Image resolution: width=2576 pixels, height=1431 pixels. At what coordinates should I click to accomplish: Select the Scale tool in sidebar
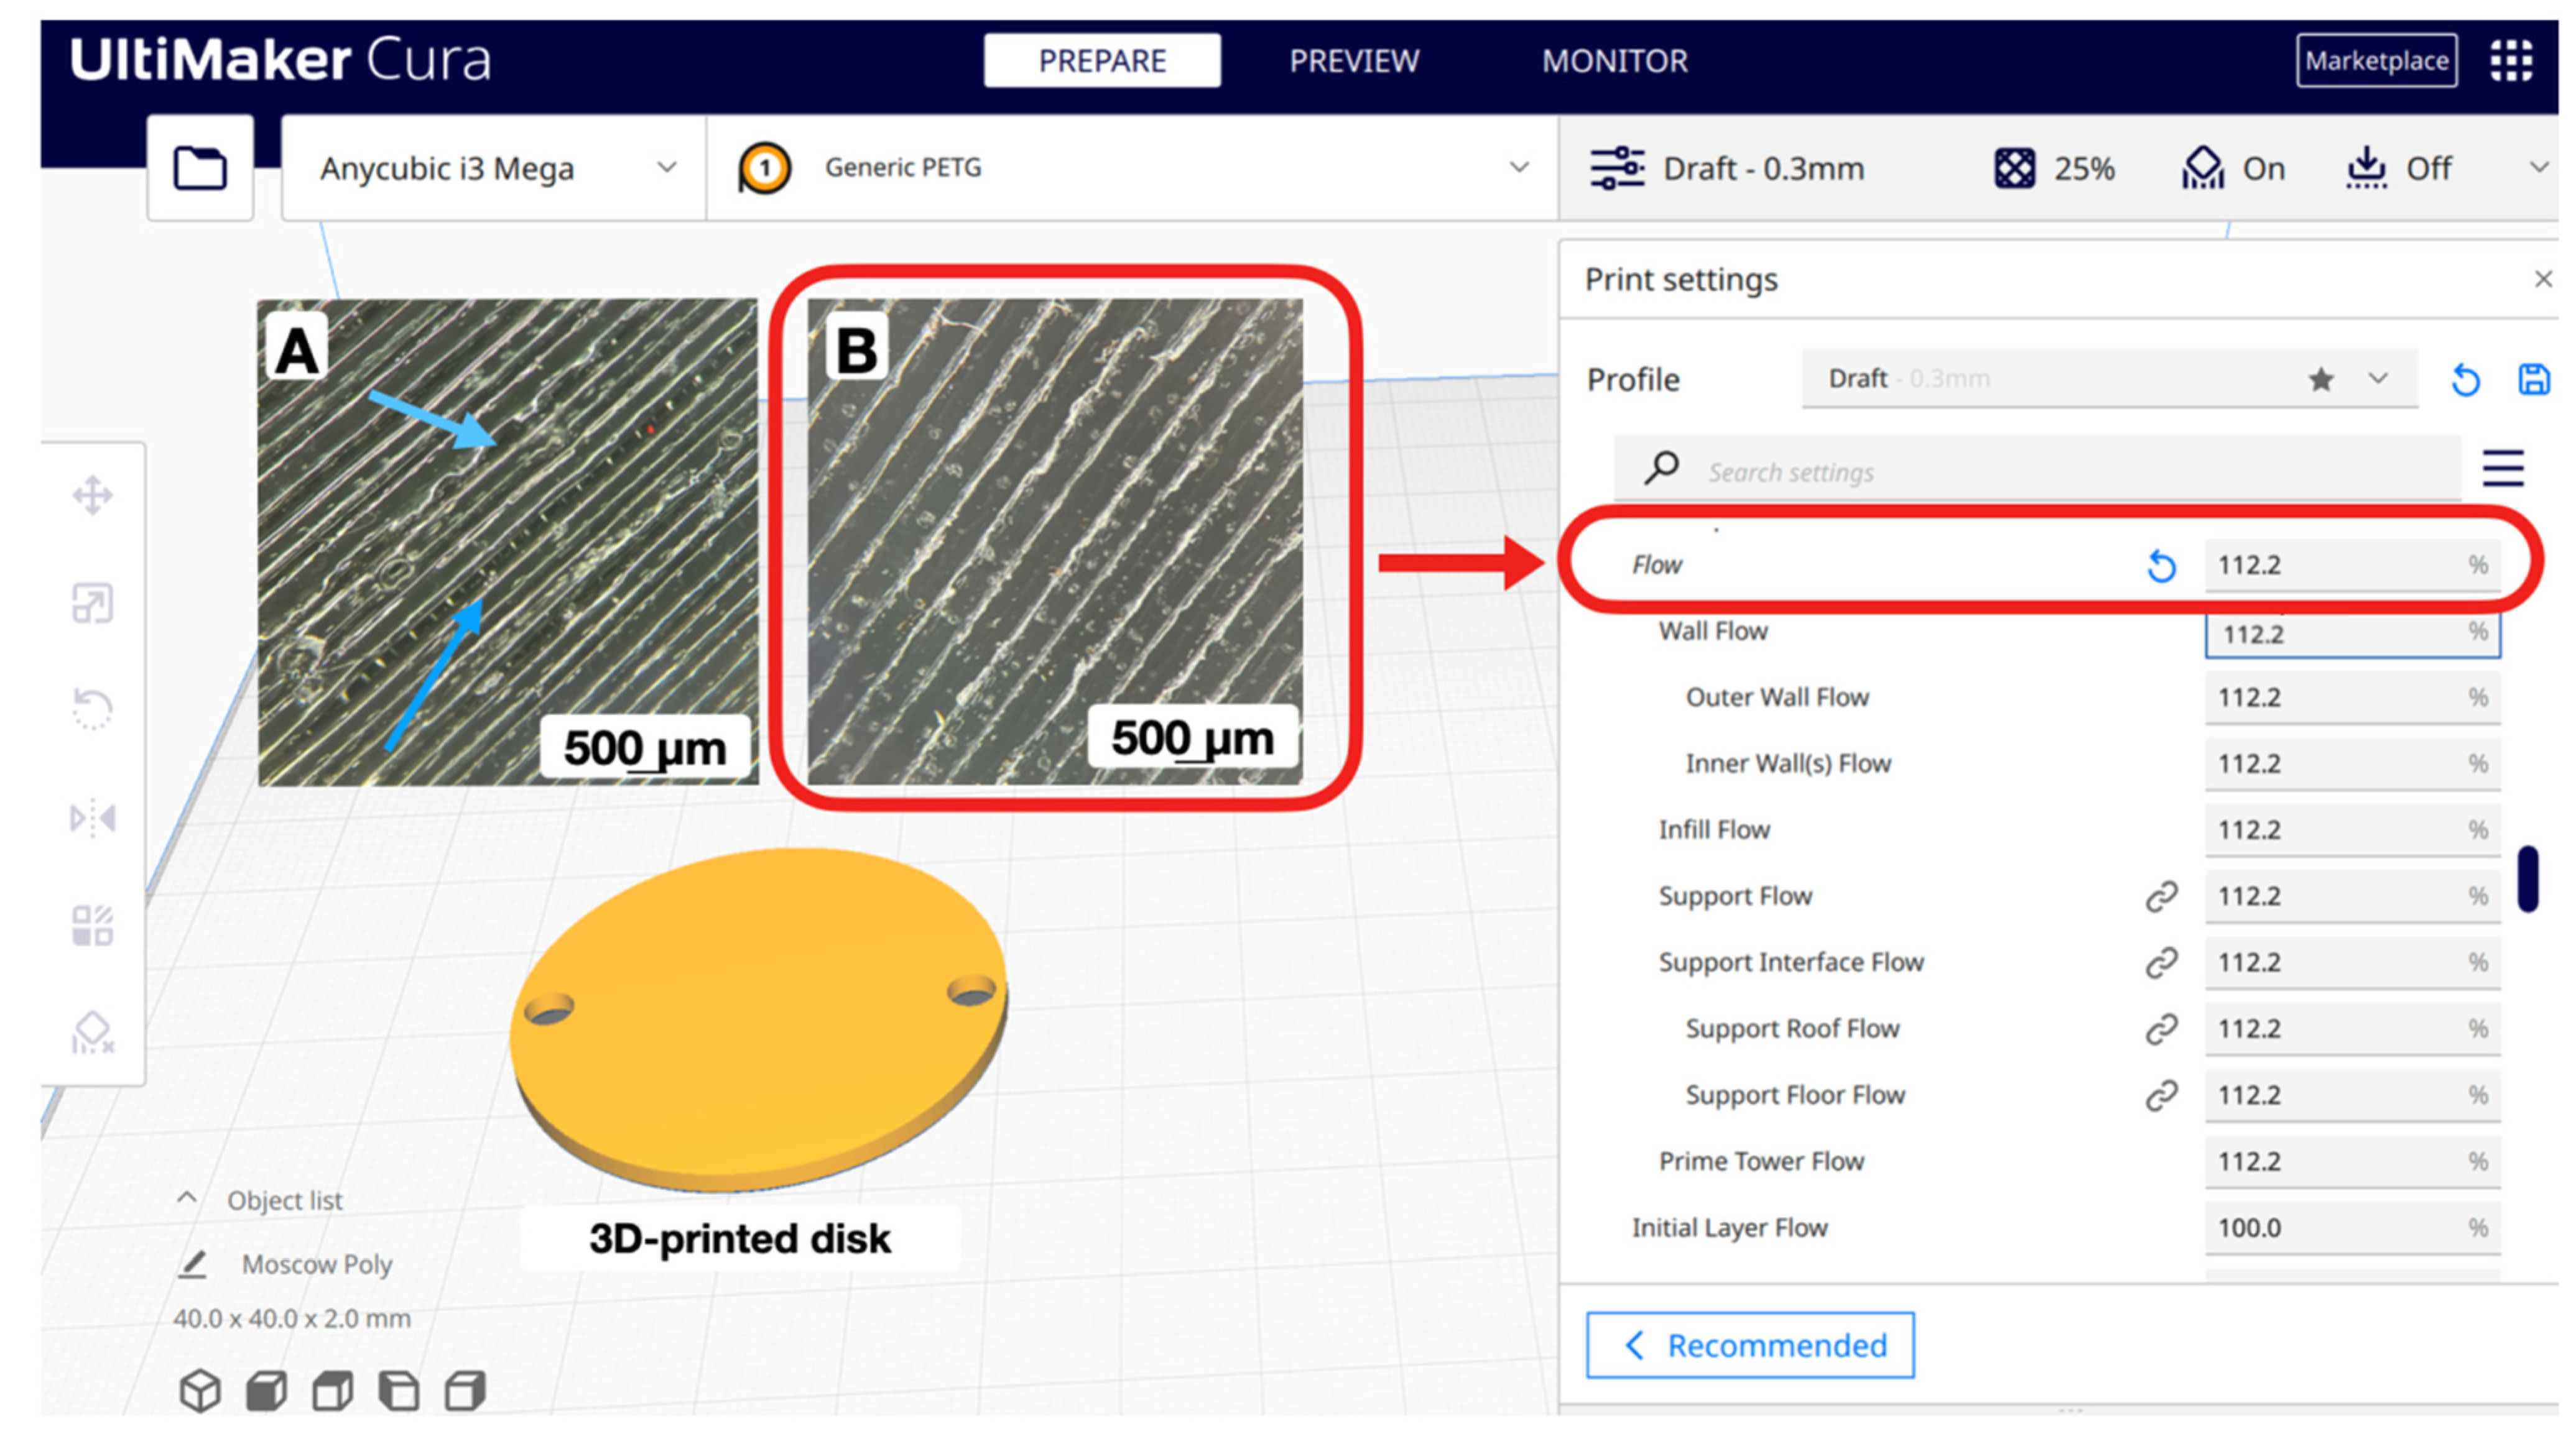point(92,602)
